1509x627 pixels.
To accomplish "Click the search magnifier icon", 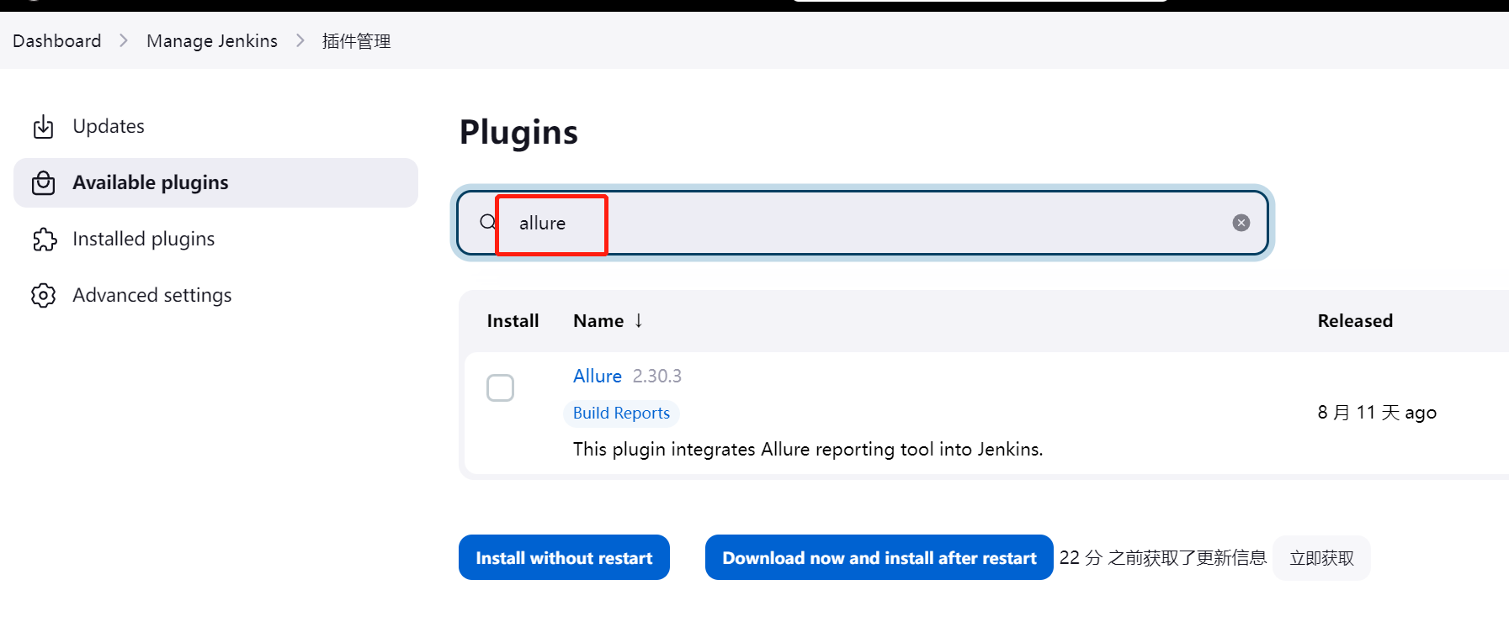I will coord(487,222).
